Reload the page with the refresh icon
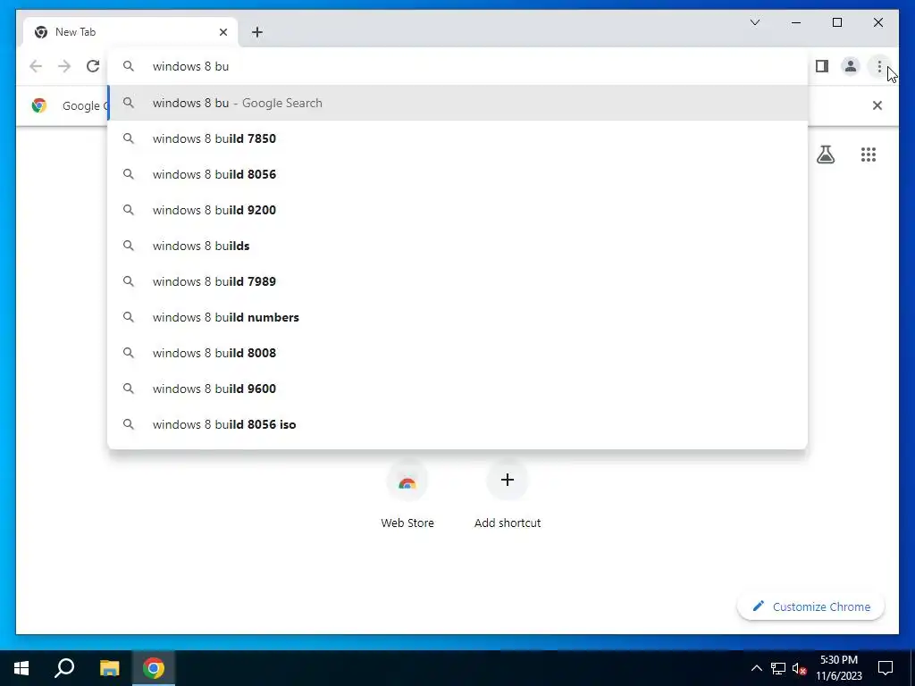 (93, 66)
